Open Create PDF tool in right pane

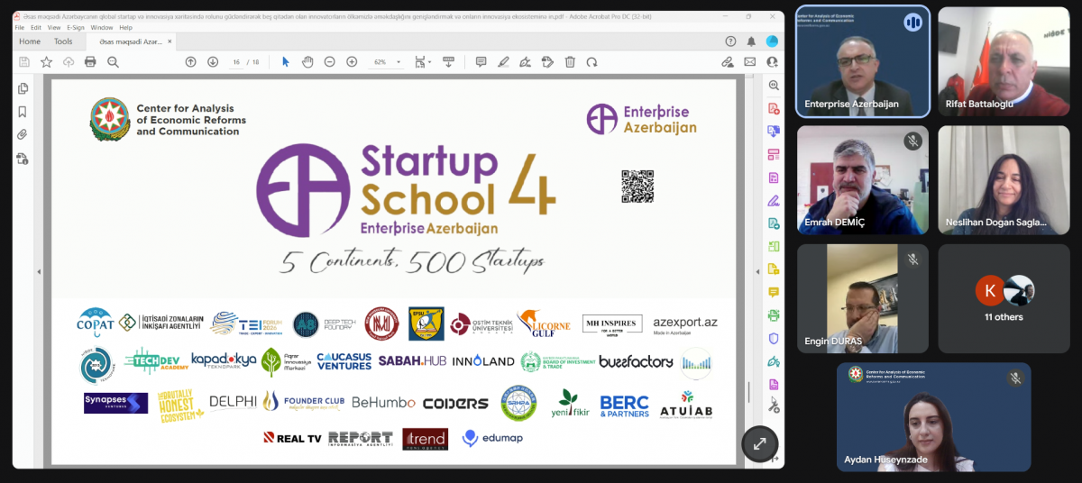[773, 108]
